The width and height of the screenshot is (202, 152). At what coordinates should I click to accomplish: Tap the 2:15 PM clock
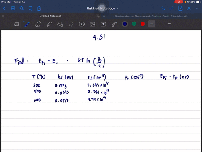coord(5,2)
